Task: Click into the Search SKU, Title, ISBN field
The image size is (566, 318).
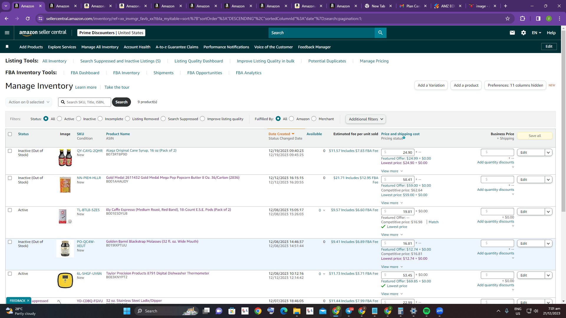Action: click(x=85, y=102)
